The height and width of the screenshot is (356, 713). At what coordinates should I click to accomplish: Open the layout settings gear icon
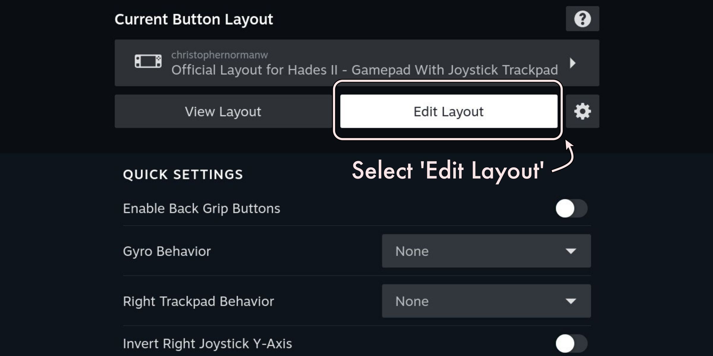tap(582, 112)
